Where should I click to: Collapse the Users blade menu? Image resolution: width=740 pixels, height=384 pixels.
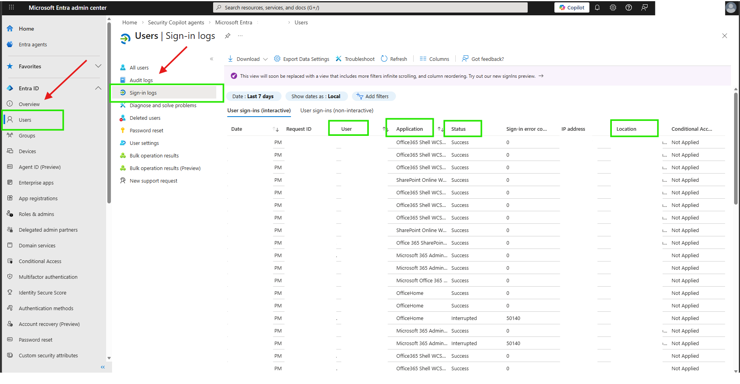pyautogui.click(x=212, y=59)
